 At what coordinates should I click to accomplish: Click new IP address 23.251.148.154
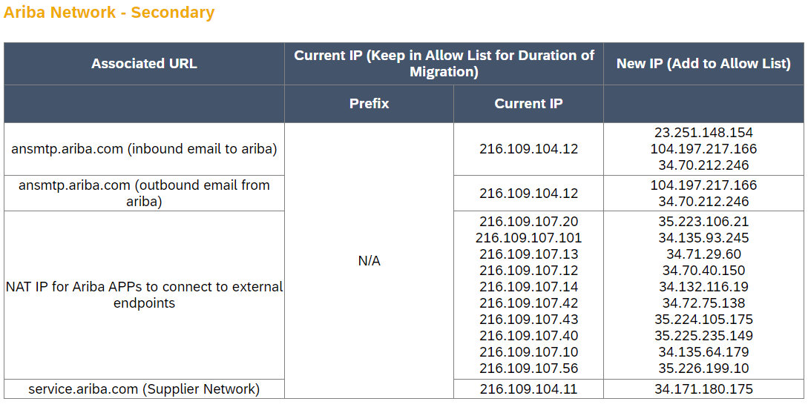point(703,133)
